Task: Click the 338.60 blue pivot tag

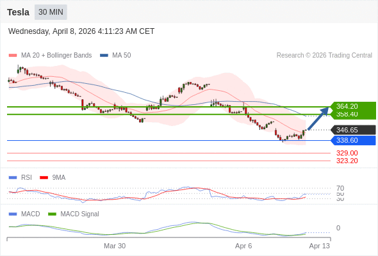Action: [353, 140]
